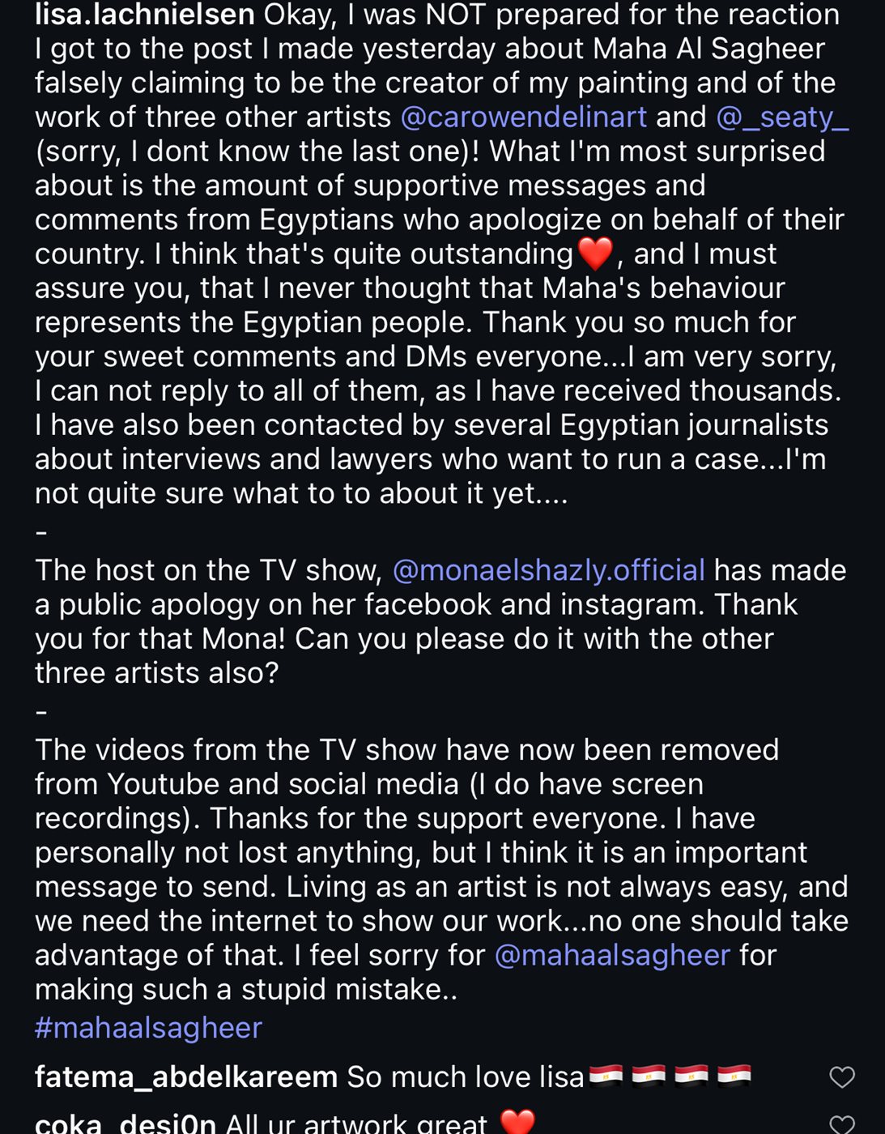885x1134 pixels.
Task: Tap the red heart emoji after 'outstanding'
Action: pos(595,254)
